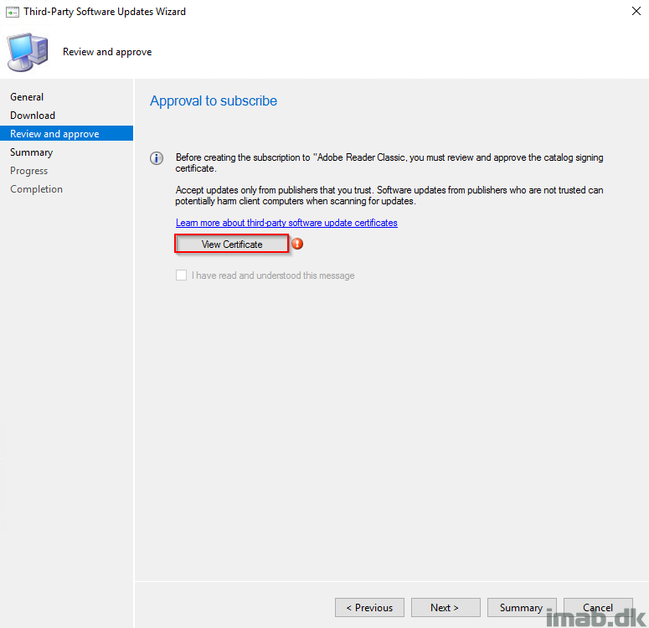
Task: Check 'I have read and understood this message'
Action: click(x=181, y=275)
